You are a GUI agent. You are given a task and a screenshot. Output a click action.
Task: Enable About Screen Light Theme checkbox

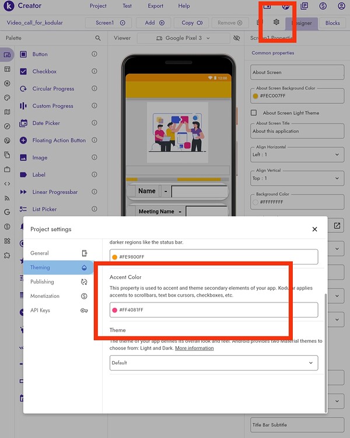[254, 113]
